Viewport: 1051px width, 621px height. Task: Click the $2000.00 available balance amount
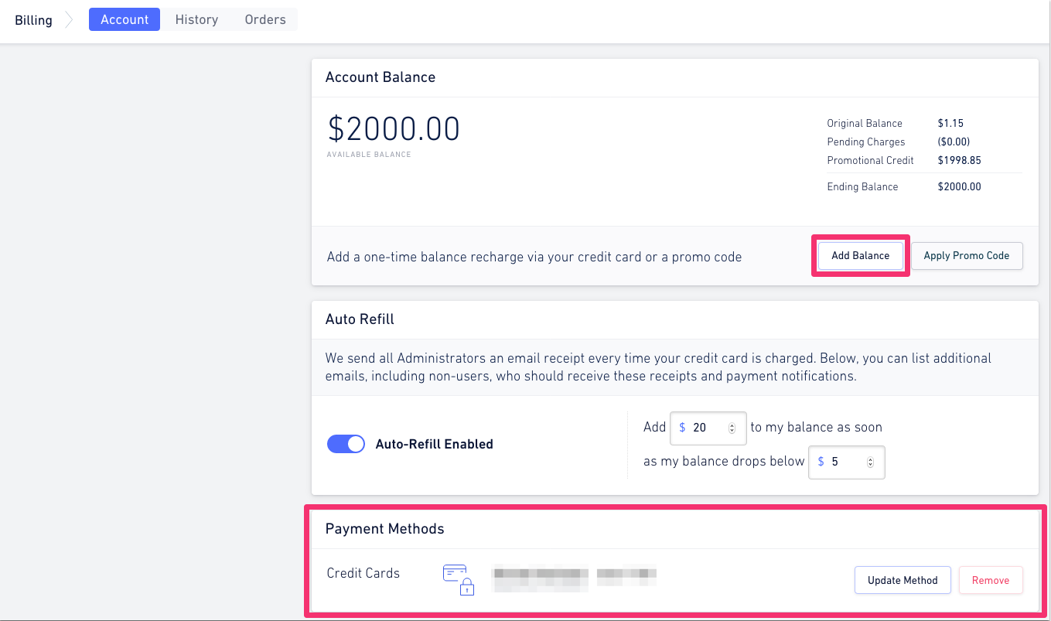click(x=394, y=128)
